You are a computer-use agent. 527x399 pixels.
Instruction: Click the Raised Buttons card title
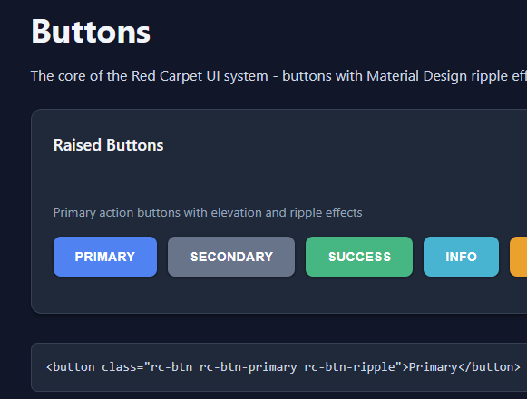coord(109,145)
